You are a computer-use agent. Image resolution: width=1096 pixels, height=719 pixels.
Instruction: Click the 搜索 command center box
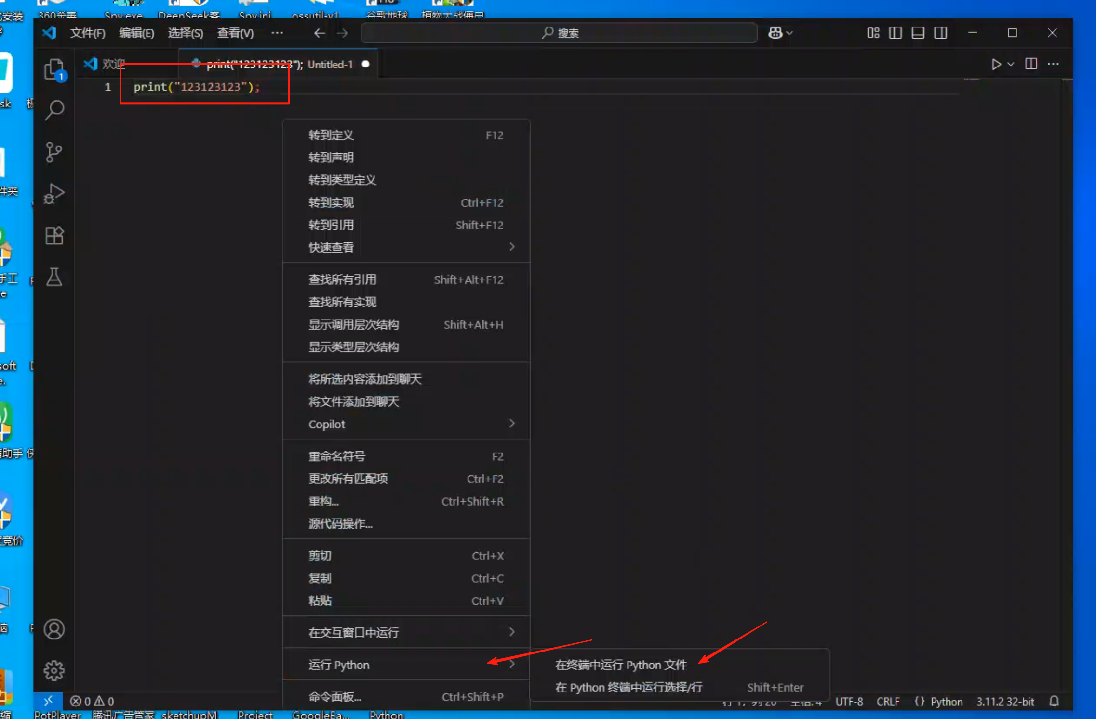pyautogui.click(x=559, y=33)
